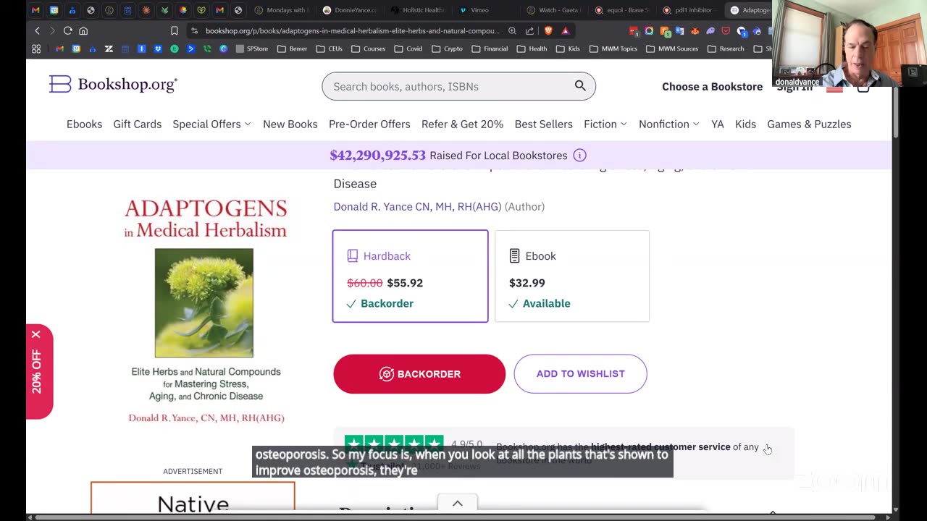The width and height of the screenshot is (927, 521).
Task: Expand the Fiction dropdown menu
Action: point(605,124)
